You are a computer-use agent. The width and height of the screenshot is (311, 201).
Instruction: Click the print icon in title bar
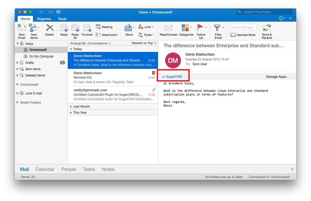[x=58, y=12]
